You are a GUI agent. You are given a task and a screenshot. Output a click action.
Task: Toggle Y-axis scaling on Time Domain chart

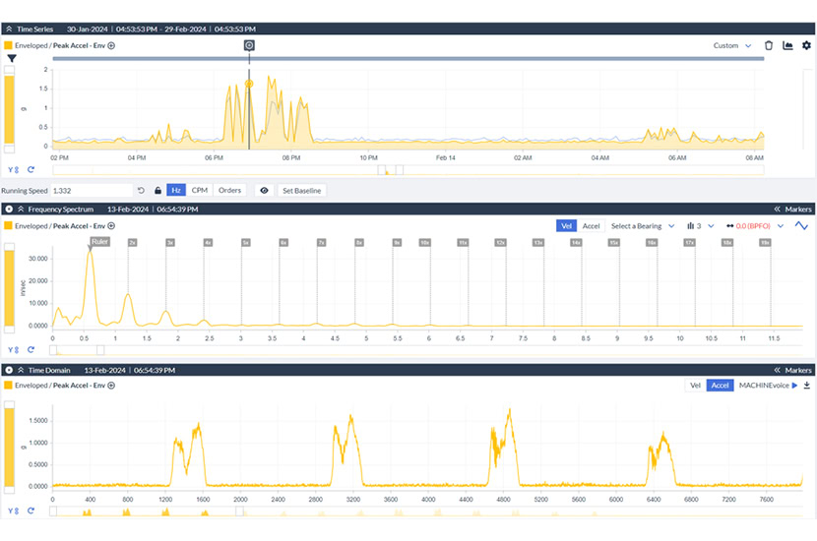click(13, 511)
